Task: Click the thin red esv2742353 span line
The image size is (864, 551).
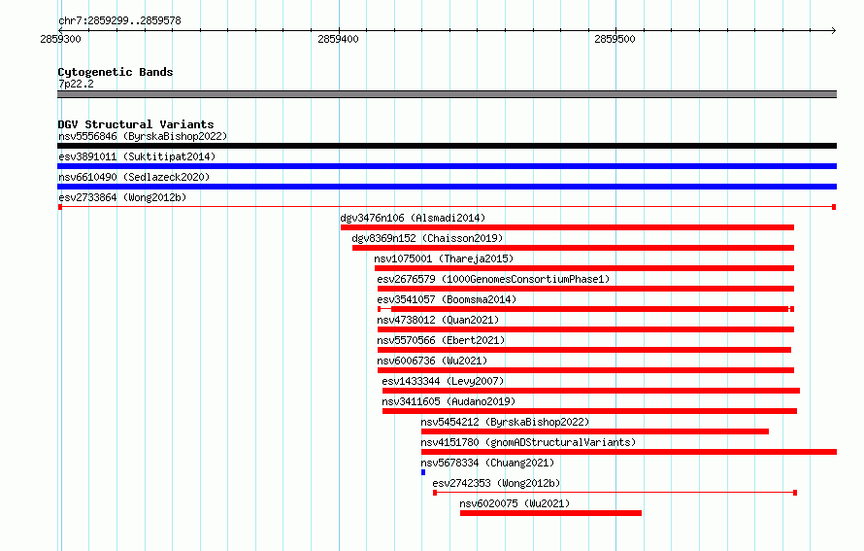Action: point(615,493)
